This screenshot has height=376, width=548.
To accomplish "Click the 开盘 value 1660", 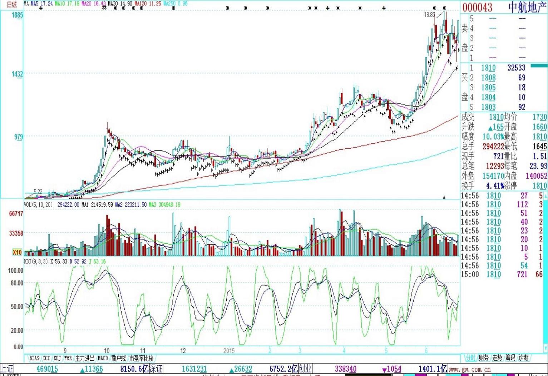I will [539, 127].
